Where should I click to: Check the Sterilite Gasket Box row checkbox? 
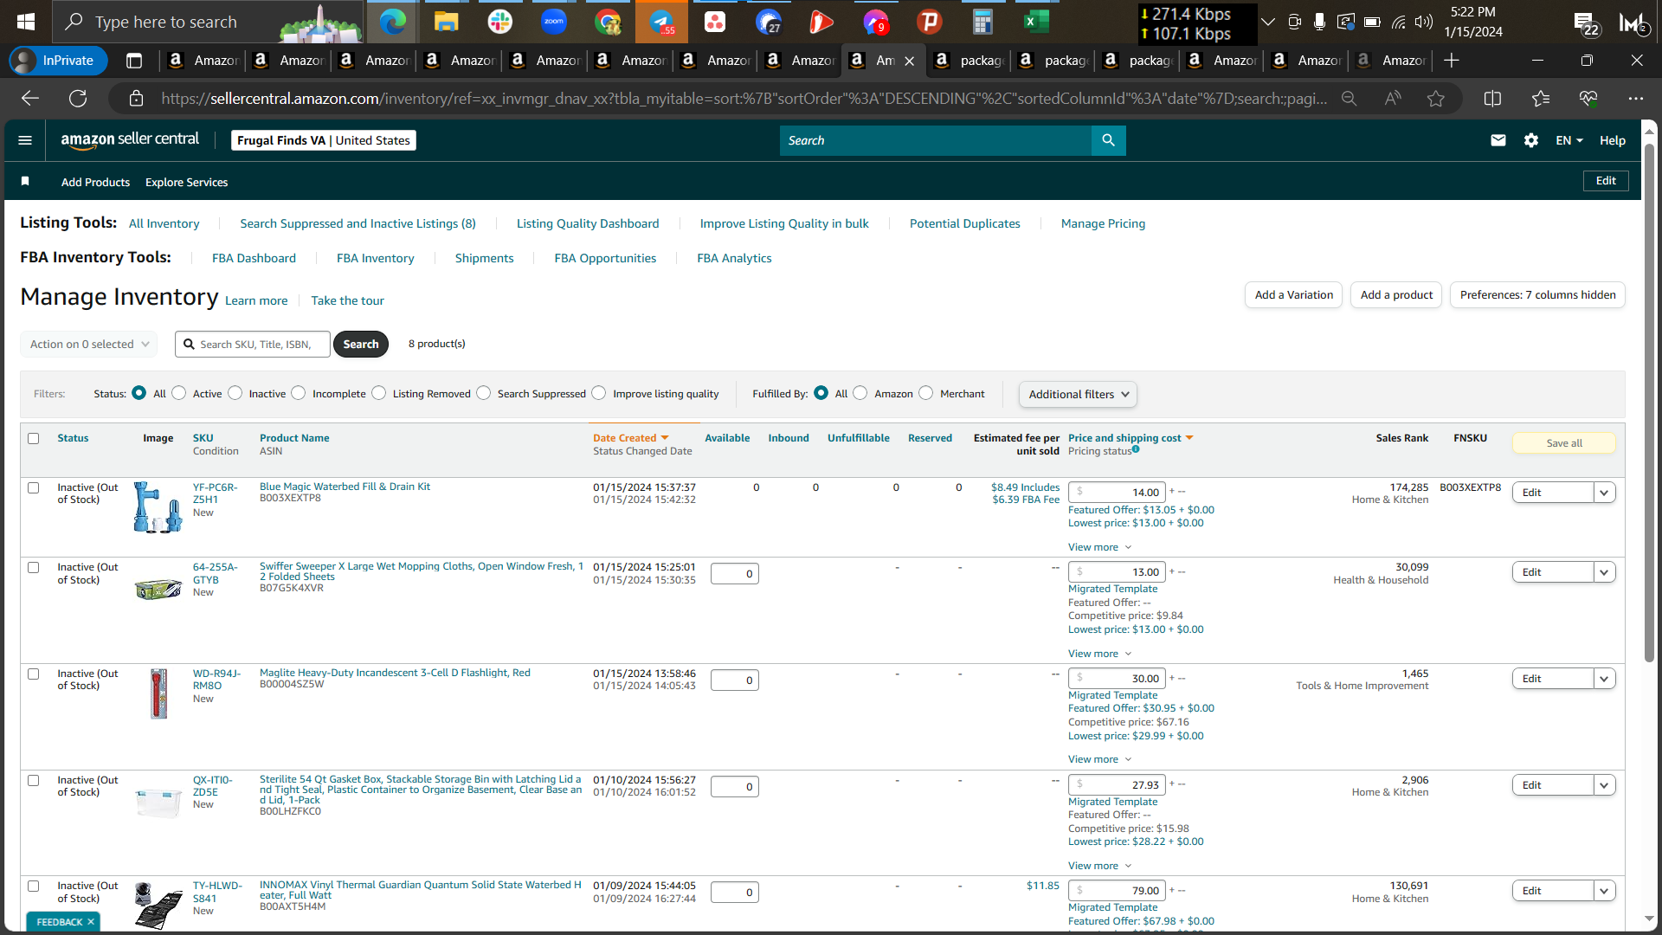(x=34, y=780)
